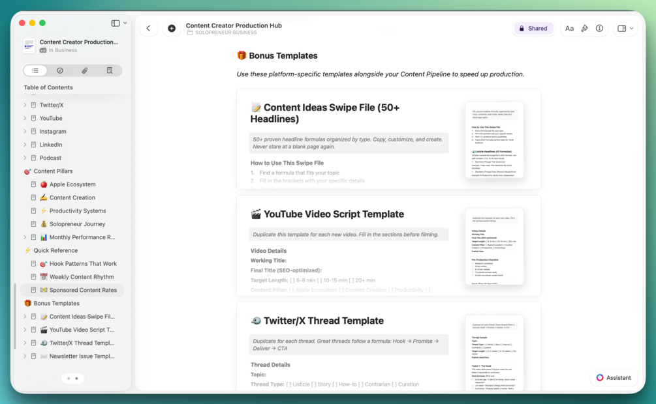Click clapperboard icon of YouTube Video Script
This screenshot has height=404, width=656.
[x=44, y=330]
